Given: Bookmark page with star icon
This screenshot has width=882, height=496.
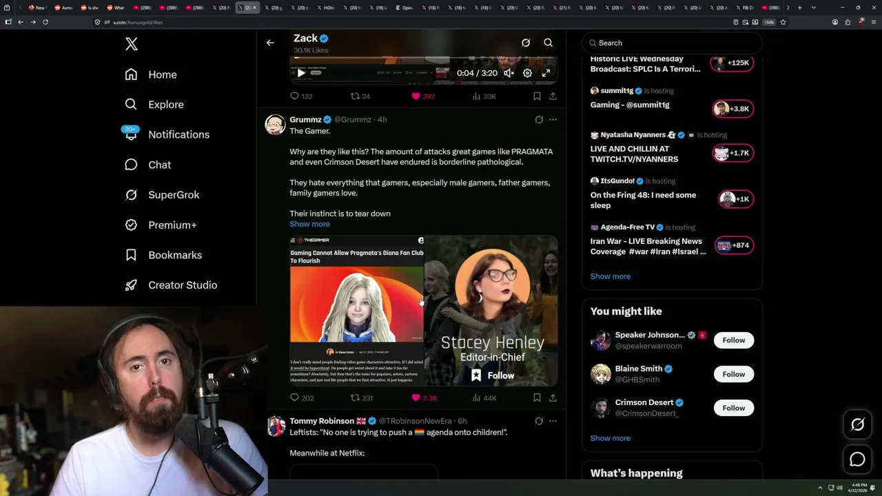Looking at the screenshot, I should (x=783, y=22).
